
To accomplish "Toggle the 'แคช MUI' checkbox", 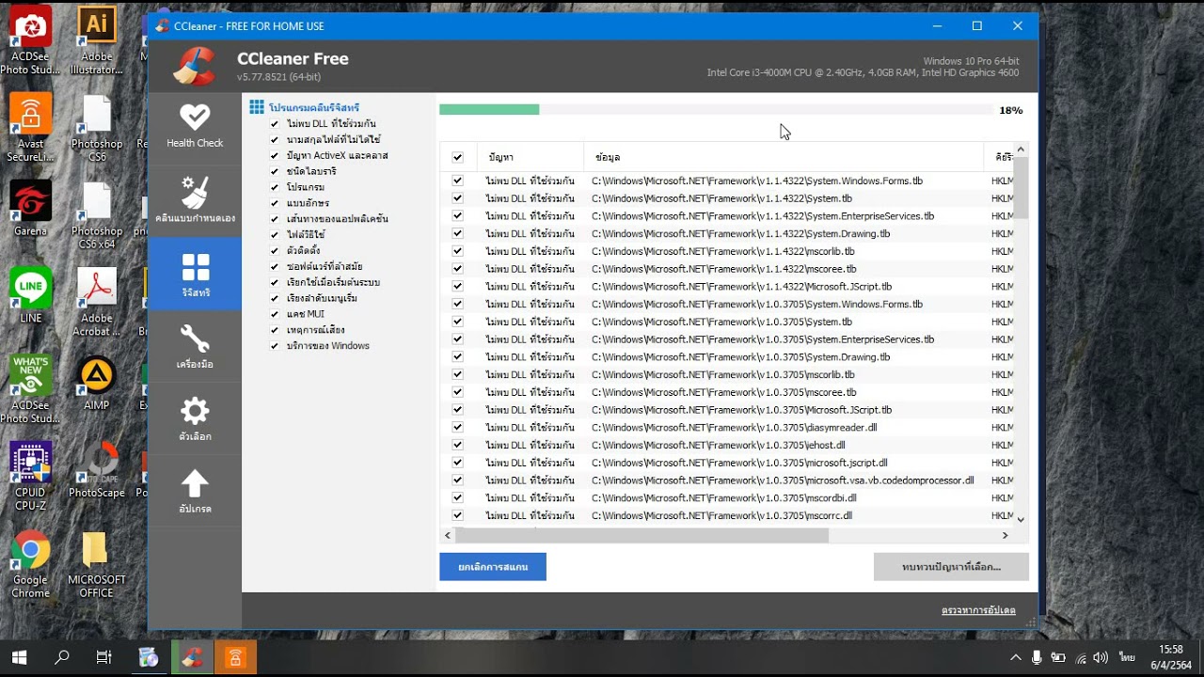I will (x=274, y=314).
